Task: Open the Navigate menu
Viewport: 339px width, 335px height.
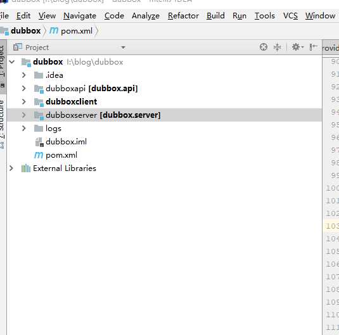Action: (x=80, y=16)
